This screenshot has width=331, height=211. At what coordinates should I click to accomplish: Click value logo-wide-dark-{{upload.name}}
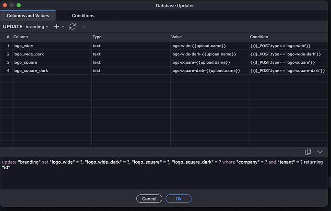(210, 54)
